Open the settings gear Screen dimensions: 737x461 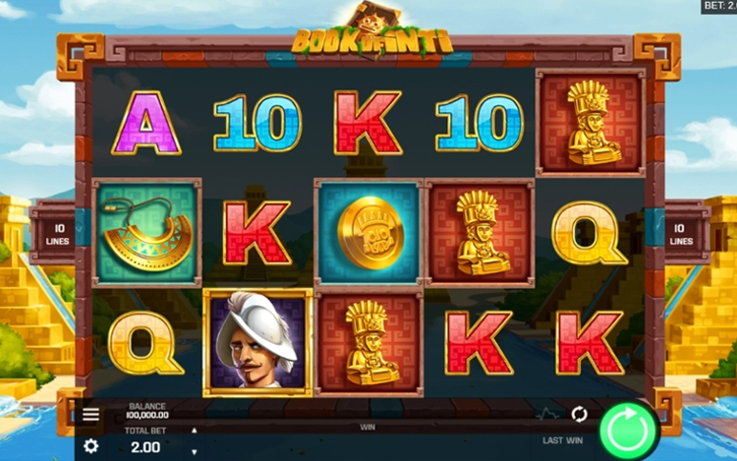[90, 446]
